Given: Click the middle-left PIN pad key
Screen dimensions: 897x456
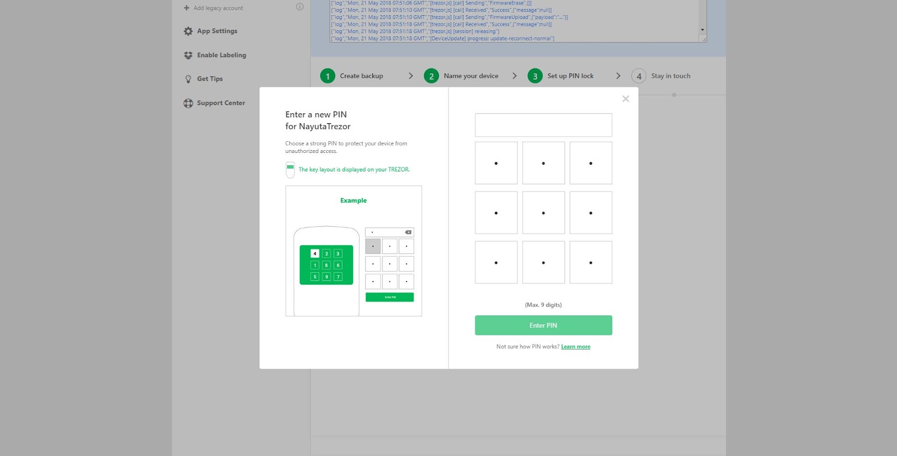Looking at the screenshot, I should (x=496, y=213).
